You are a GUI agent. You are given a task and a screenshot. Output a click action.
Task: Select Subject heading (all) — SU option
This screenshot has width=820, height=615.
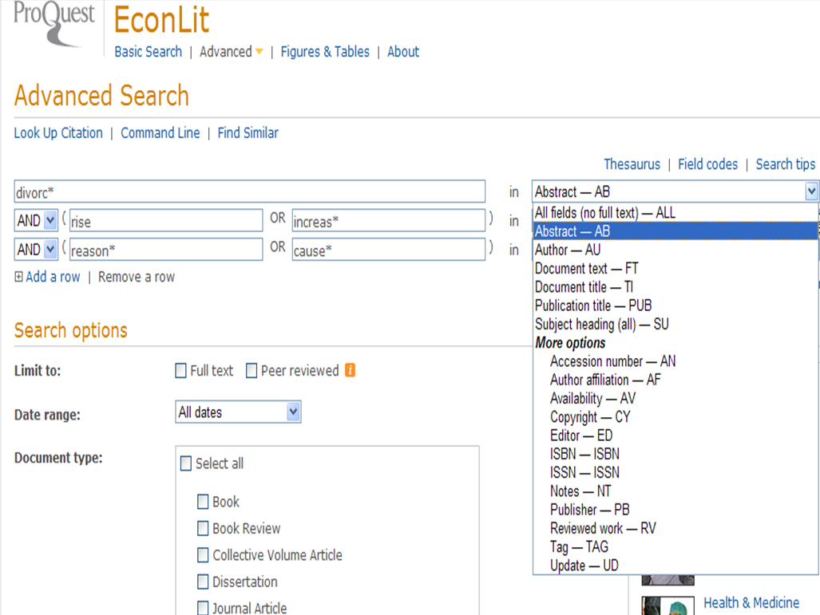click(x=675, y=324)
